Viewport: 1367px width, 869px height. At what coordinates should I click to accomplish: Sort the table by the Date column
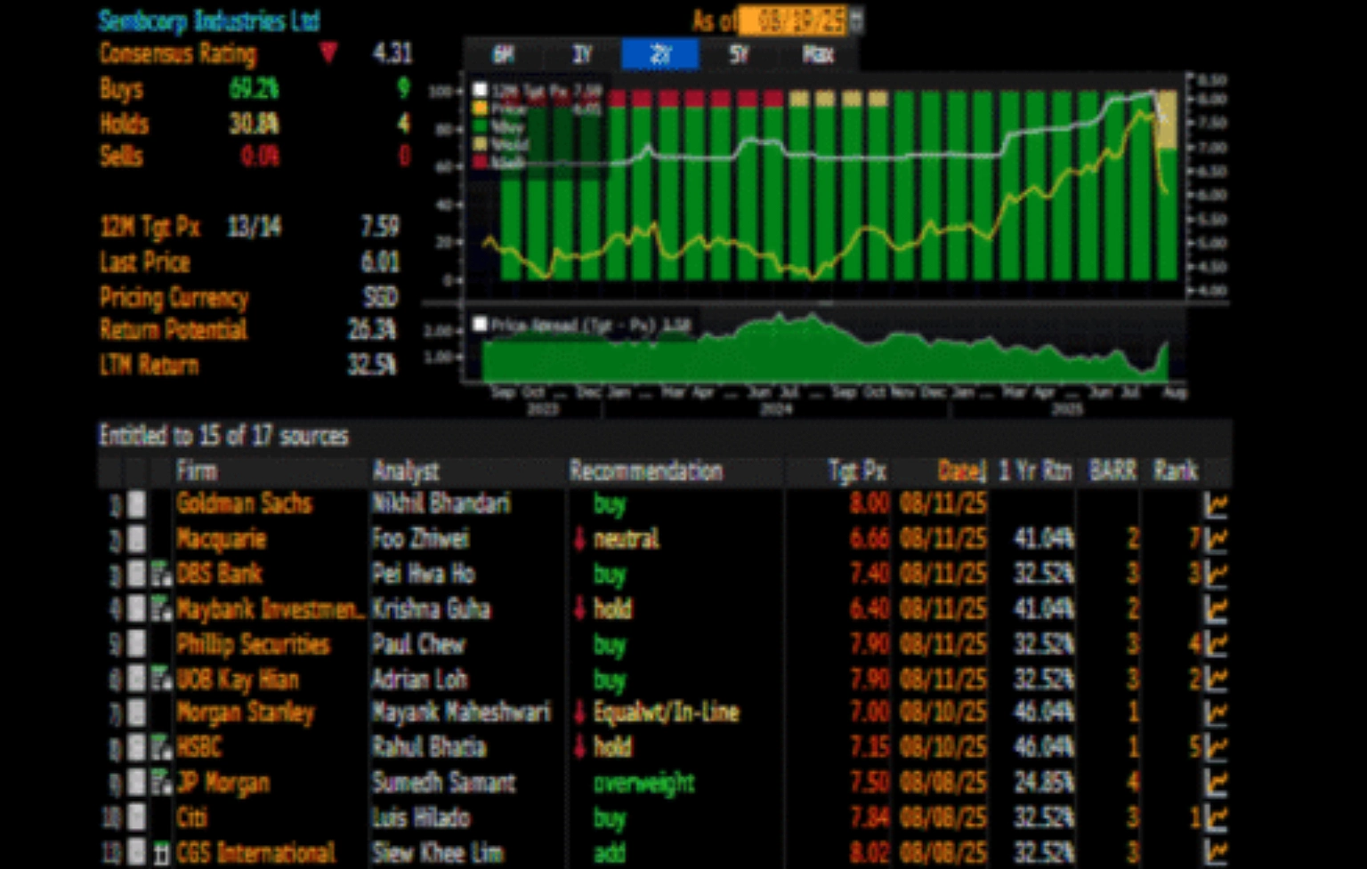(961, 471)
